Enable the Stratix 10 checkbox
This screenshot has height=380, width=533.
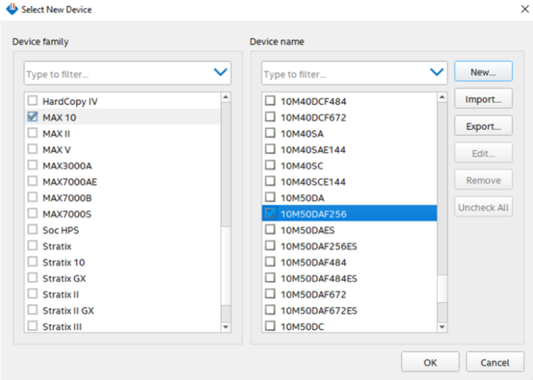tap(33, 262)
